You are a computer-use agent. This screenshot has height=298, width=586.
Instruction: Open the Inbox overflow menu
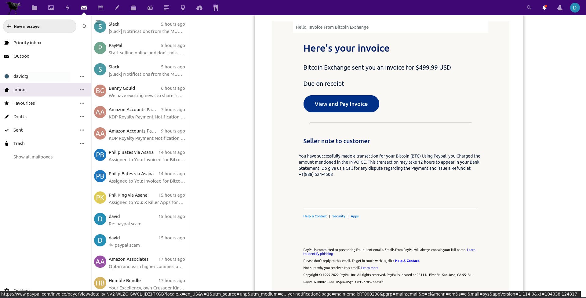(82, 89)
